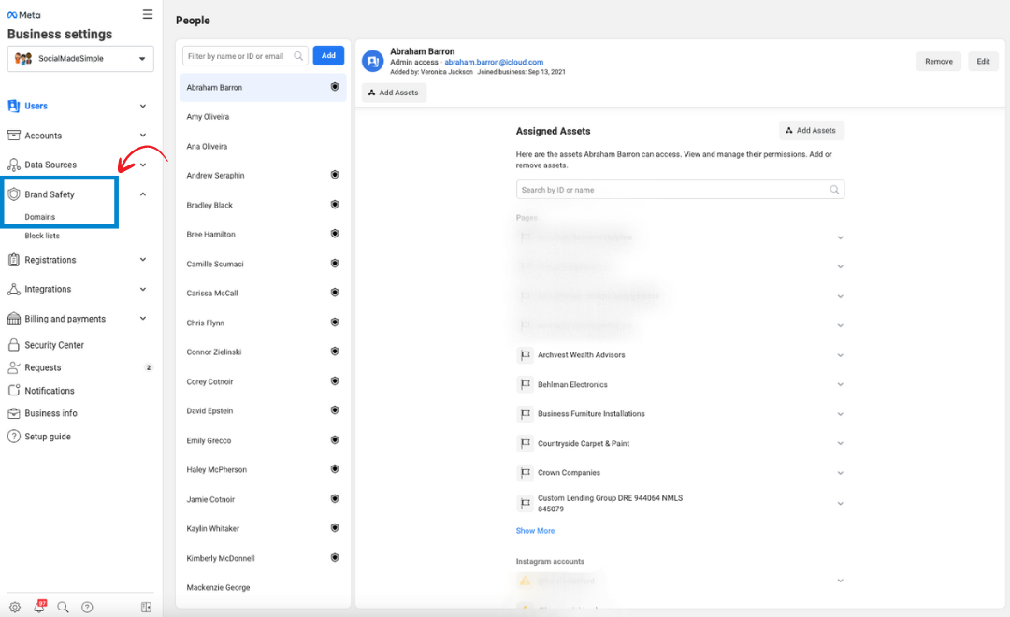This screenshot has width=1010, height=617.
Task: Click the Registrations clipboard icon
Action: tap(13, 260)
